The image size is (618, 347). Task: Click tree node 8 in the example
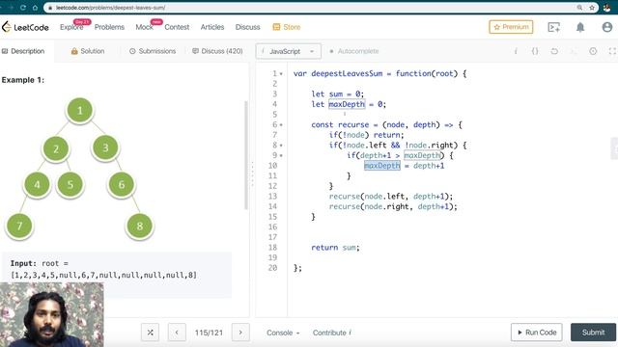pos(139,227)
